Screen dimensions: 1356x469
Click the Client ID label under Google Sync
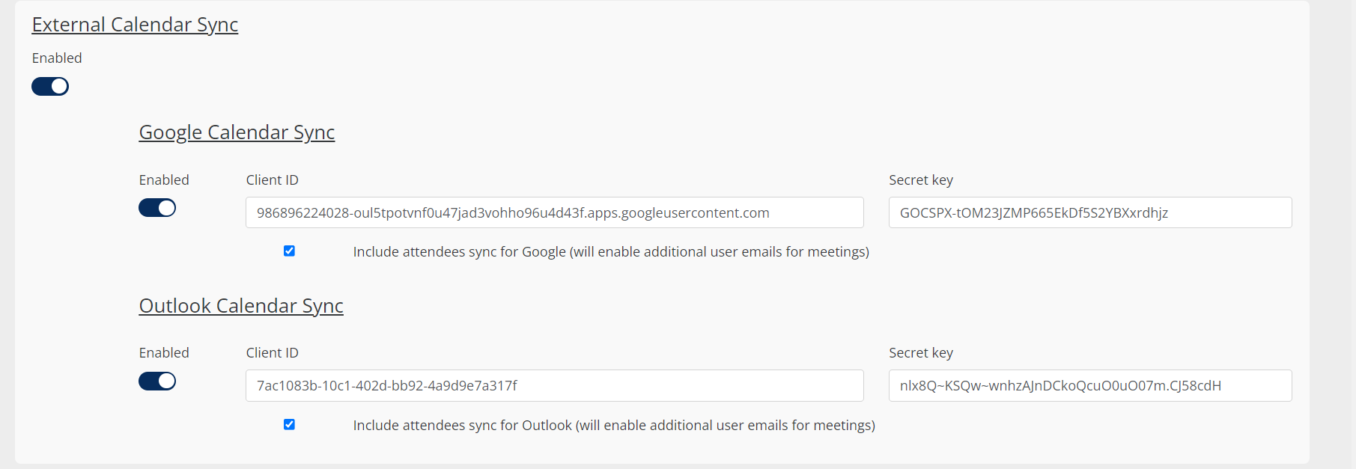coord(272,180)
